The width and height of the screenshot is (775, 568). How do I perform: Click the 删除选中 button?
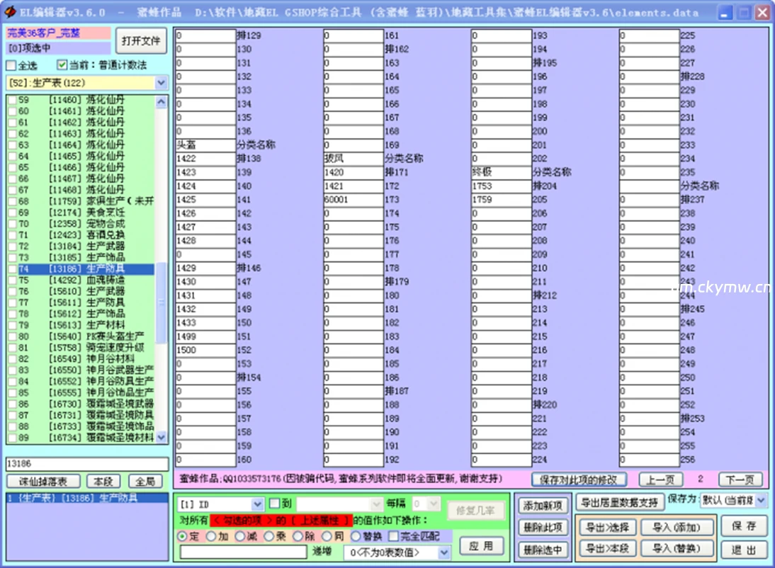click(543, 550)
